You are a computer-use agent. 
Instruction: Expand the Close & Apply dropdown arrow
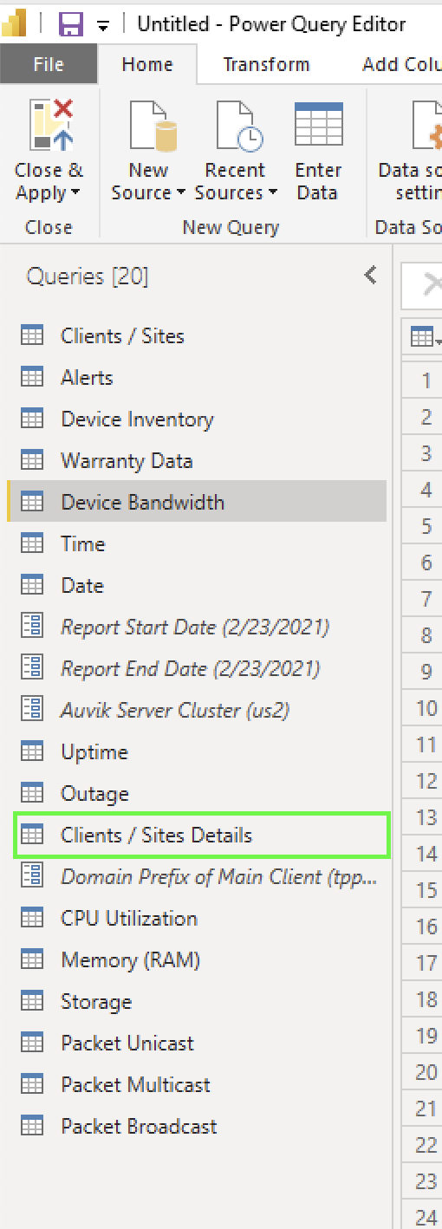[x=75, y=193]
